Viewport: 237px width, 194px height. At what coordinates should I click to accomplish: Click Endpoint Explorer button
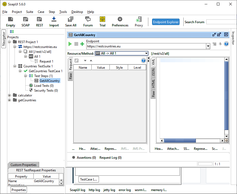pyautogui.click(x=166, y=22)
